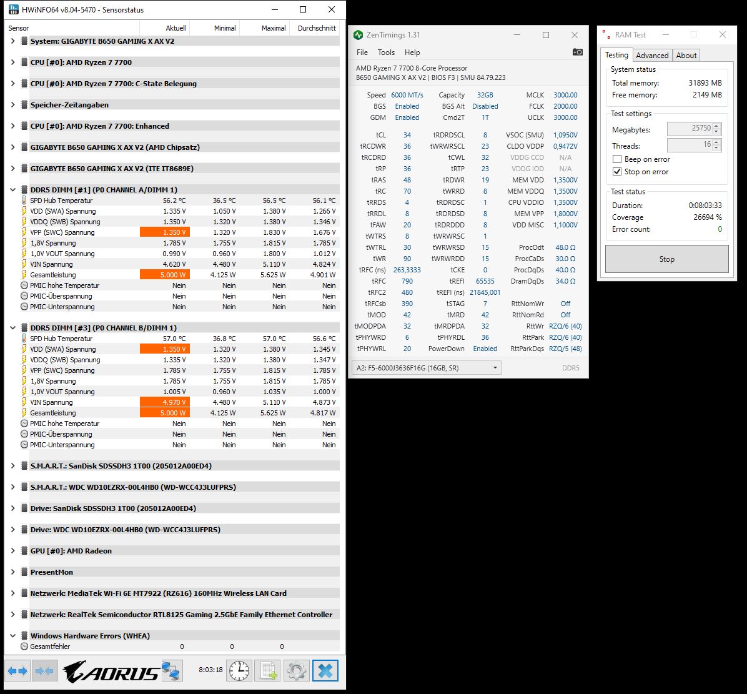Click the RAM Test title bar app icon
The height and width of the screenshot is (694, 747).
[x=606, y=34]
